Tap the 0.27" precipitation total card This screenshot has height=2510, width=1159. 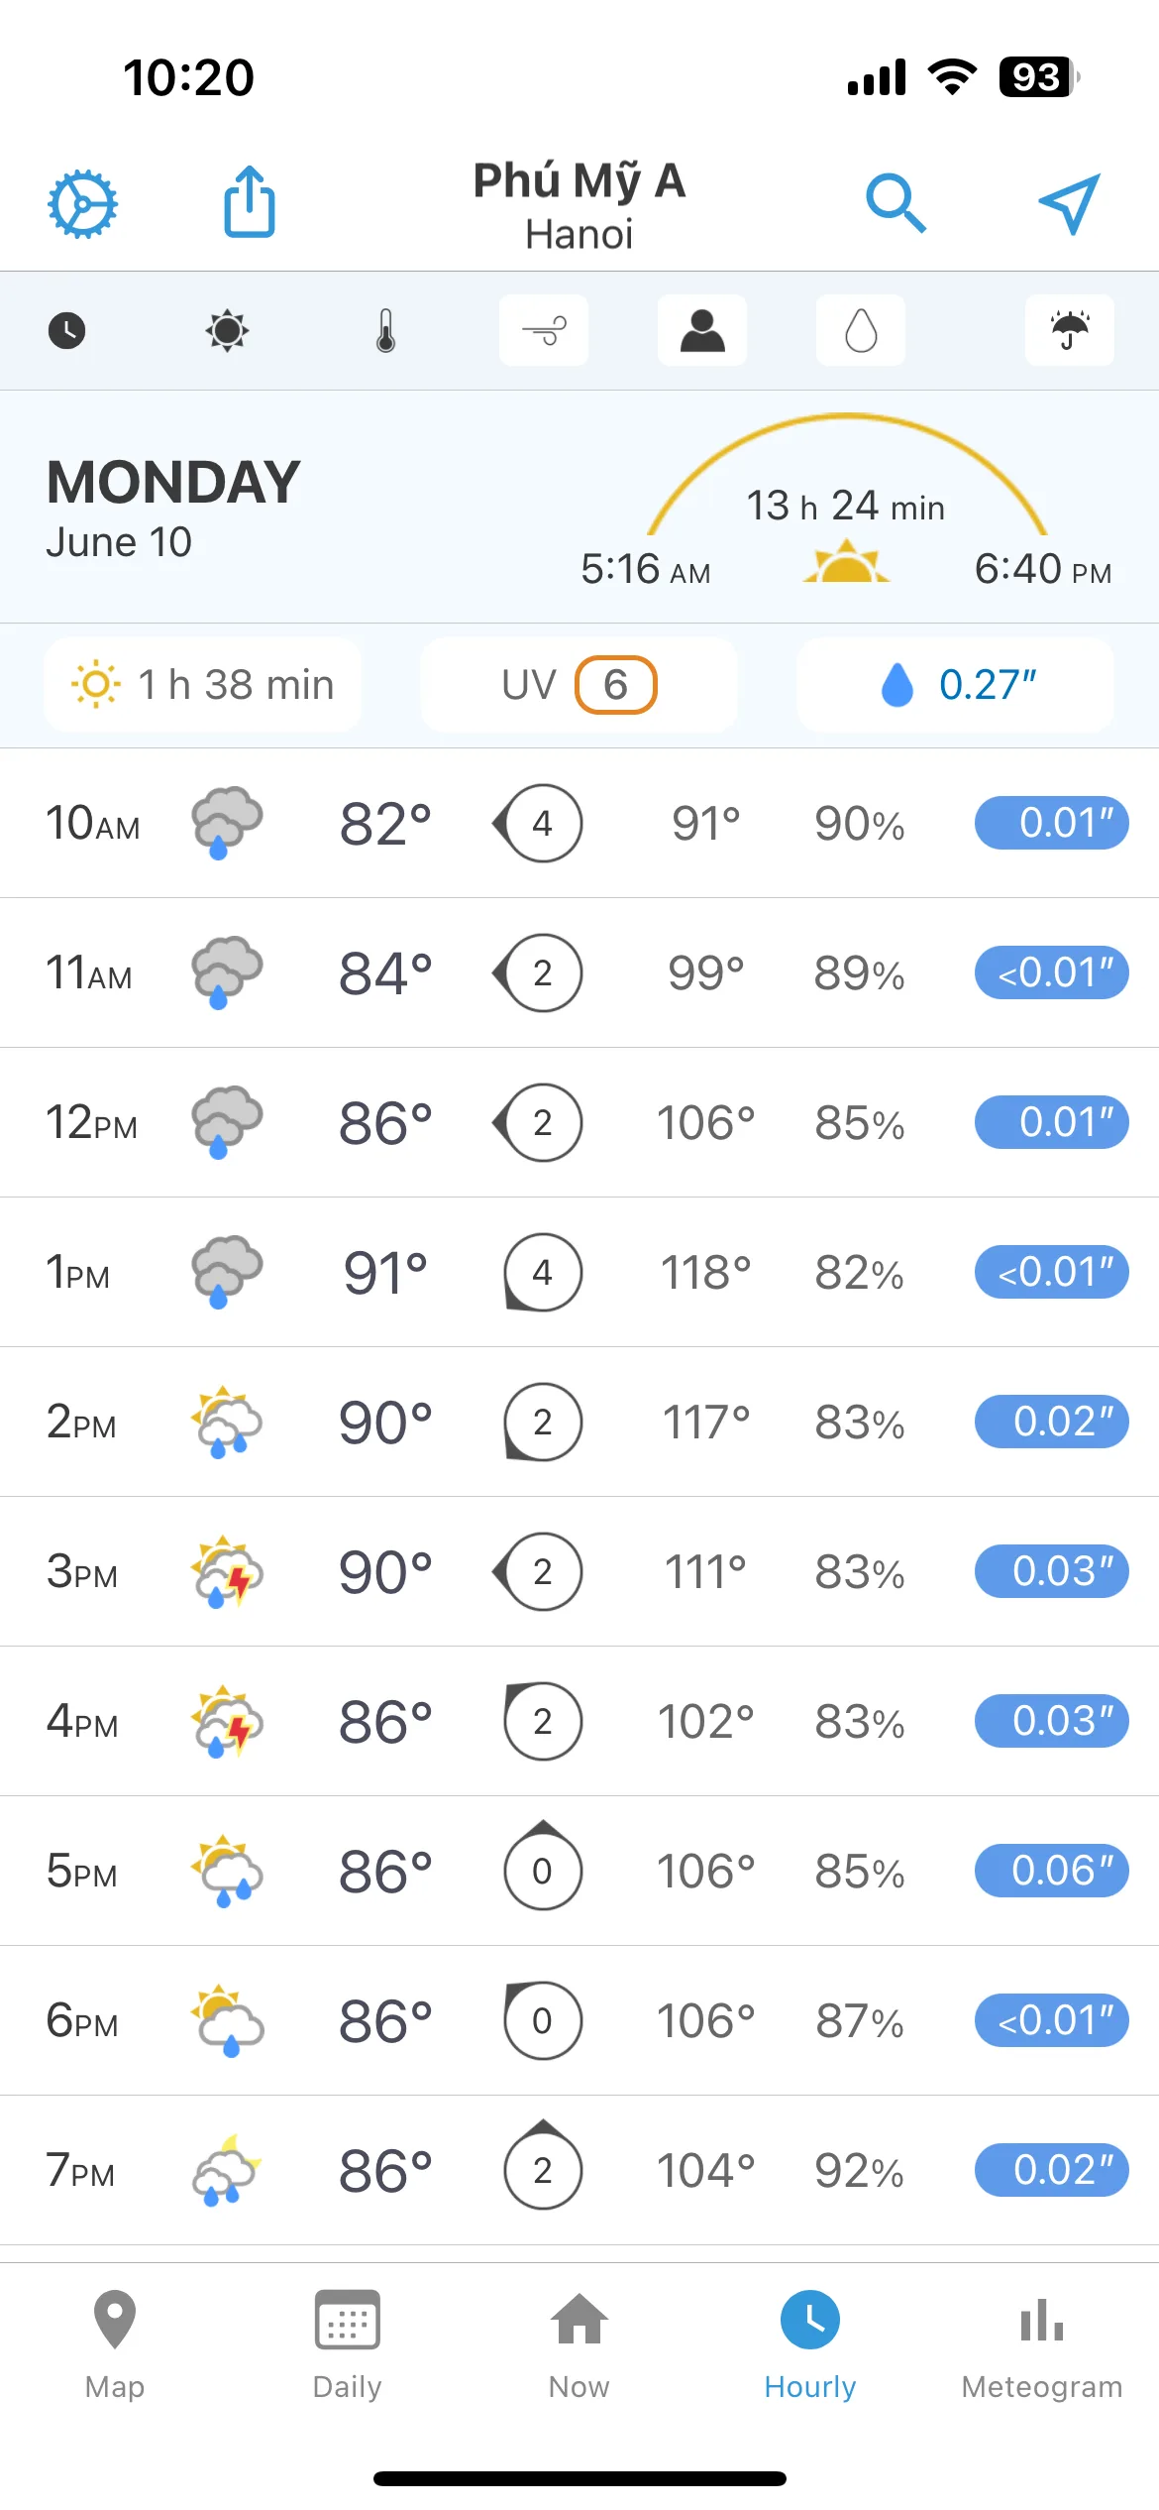click(x=956, y=685)
